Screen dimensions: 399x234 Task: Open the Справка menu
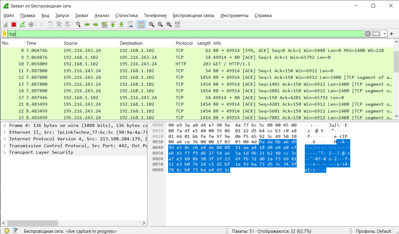[x=263, y=16]
